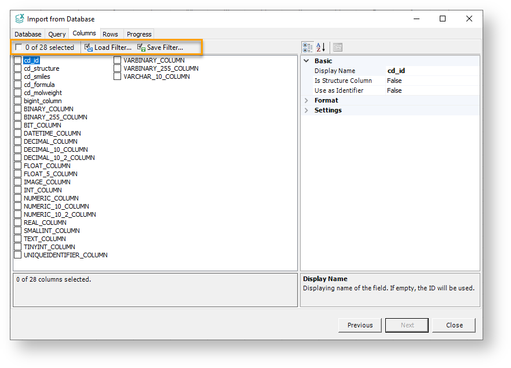Check the FLOAT_COLUMN checkbox
This screenshot has width=511, height=368.
pos(18,166)
